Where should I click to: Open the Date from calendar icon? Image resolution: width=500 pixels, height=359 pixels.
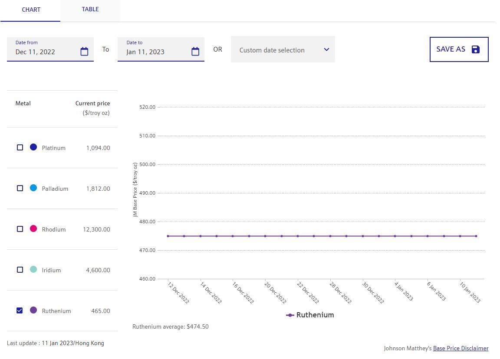click(x=84, y=52)
